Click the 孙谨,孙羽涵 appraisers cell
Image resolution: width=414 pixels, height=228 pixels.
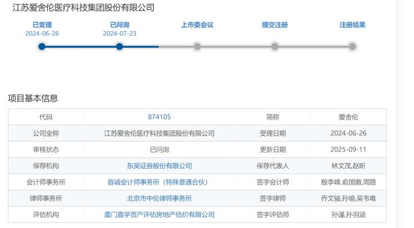click(x=348, y=215)
